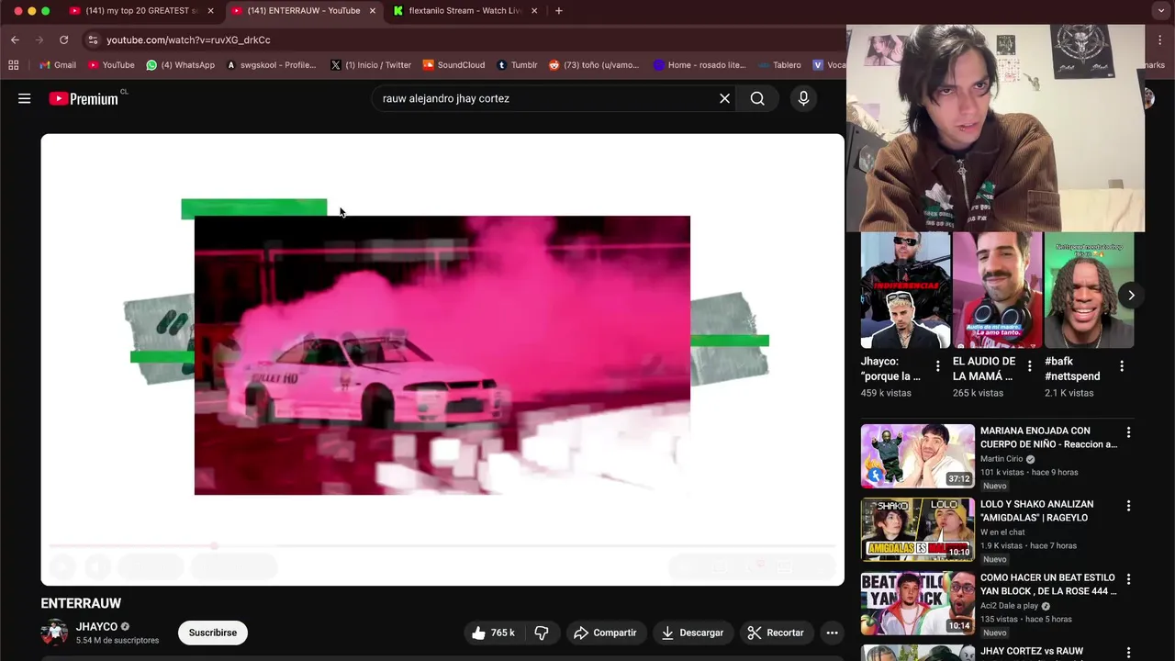Clear the search query with the X

[724, 98]
